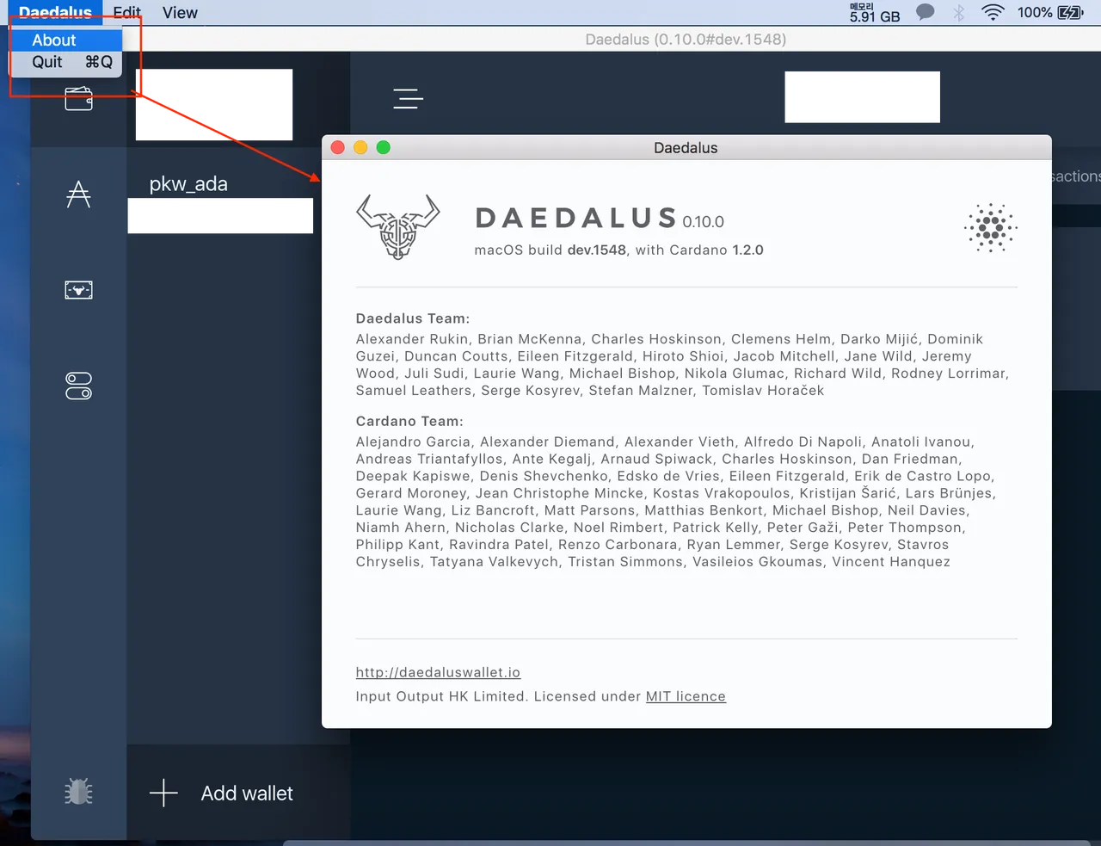The width and height of the screenshot is (1101, 846).
Task: Open the paper wallet certificate icon
Action: point(78,290)
